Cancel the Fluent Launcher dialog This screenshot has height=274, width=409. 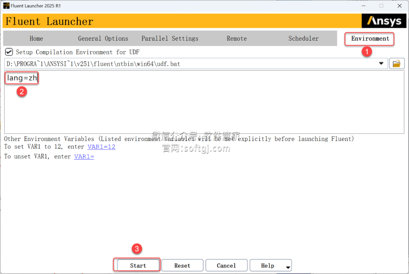tap(226, 265)
